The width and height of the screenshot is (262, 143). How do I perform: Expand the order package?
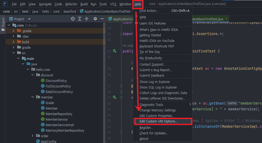[32, 136]
